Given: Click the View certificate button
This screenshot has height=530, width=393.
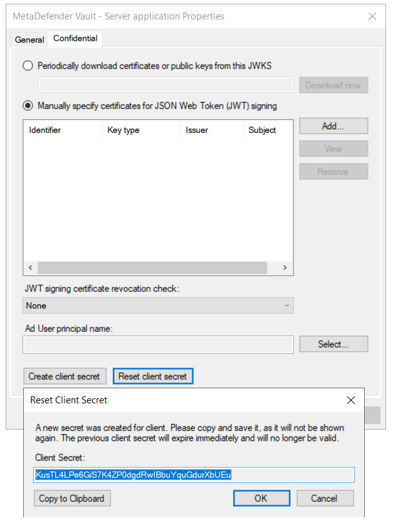Looking at the screenshot, I should coord(333,149).
